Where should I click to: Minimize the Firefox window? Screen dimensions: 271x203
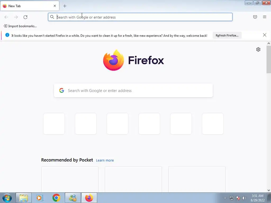pos(249,3)
